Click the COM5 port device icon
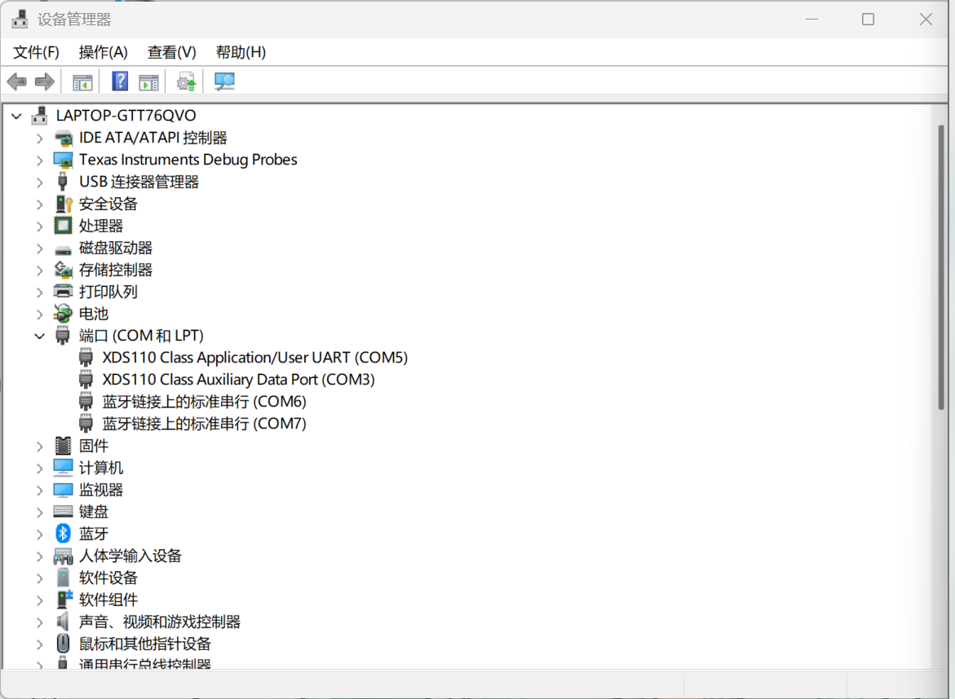 tap(86, 358)
